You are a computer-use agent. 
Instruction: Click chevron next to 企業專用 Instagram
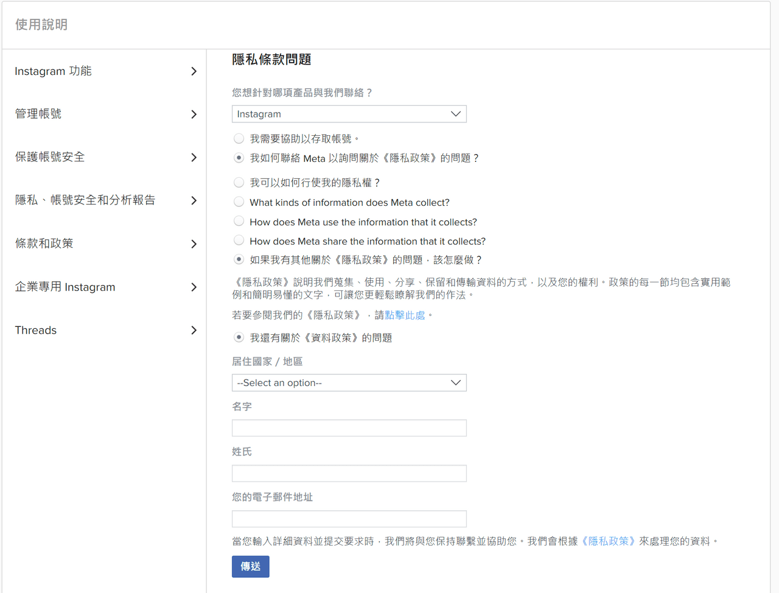(x=194, y=287)
